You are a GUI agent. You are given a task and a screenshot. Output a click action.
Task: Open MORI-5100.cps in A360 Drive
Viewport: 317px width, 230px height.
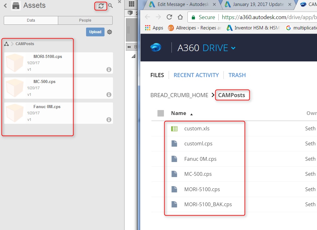click(x=202, y=189)
